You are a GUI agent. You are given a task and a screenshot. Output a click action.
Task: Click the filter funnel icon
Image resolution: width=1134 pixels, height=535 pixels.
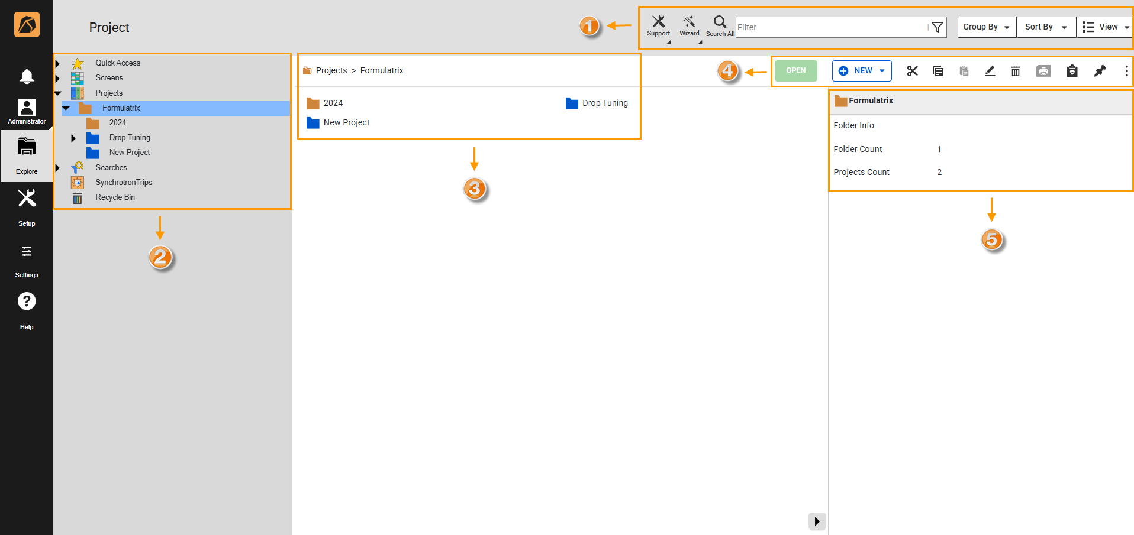(937, 27)
